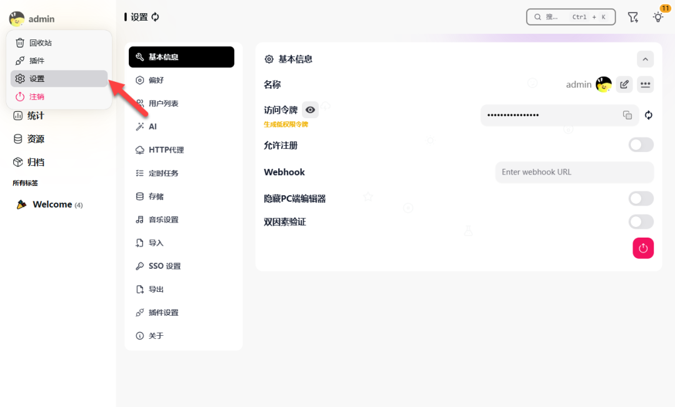Open the HTTP代理 proxy settings
675x407 pixels.
[181, 150]
